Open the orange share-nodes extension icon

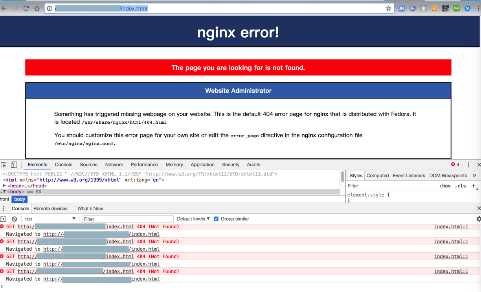point(435,8)
